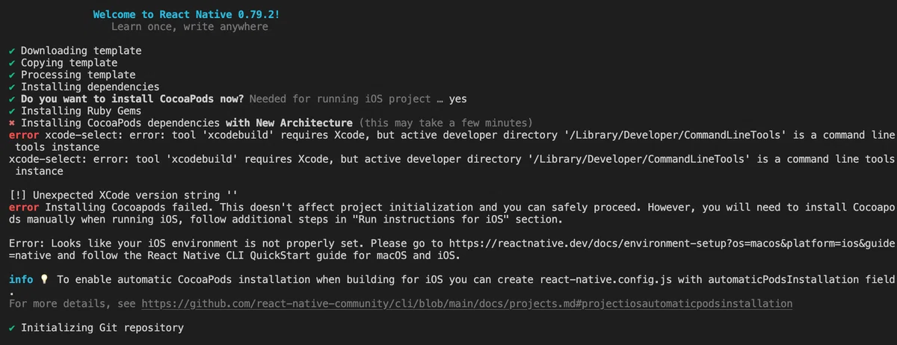Click the checkmark before Installing Ruby Gems
Screen dimensions: 897x345
pos(13,111)
